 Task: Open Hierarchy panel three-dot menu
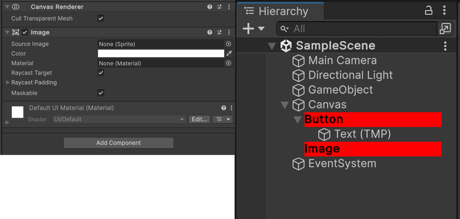point(444,11)
